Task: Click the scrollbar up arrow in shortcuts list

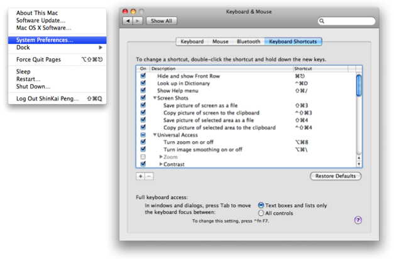Action: click(359, 158)
